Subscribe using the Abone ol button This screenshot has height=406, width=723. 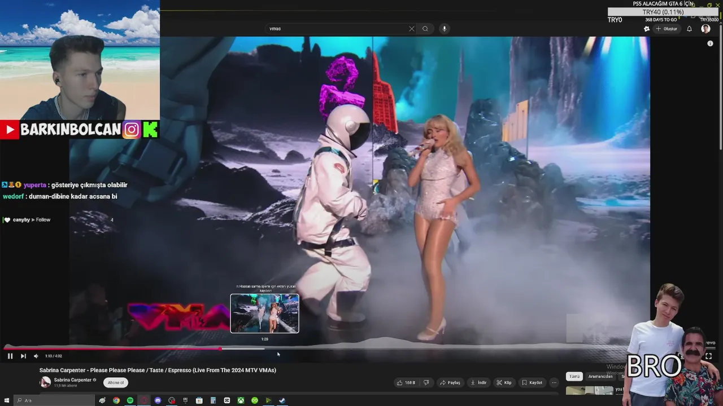(x=115, y=382)
